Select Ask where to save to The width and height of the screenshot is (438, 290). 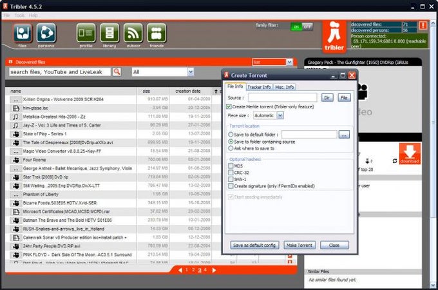tap(231, 148)
